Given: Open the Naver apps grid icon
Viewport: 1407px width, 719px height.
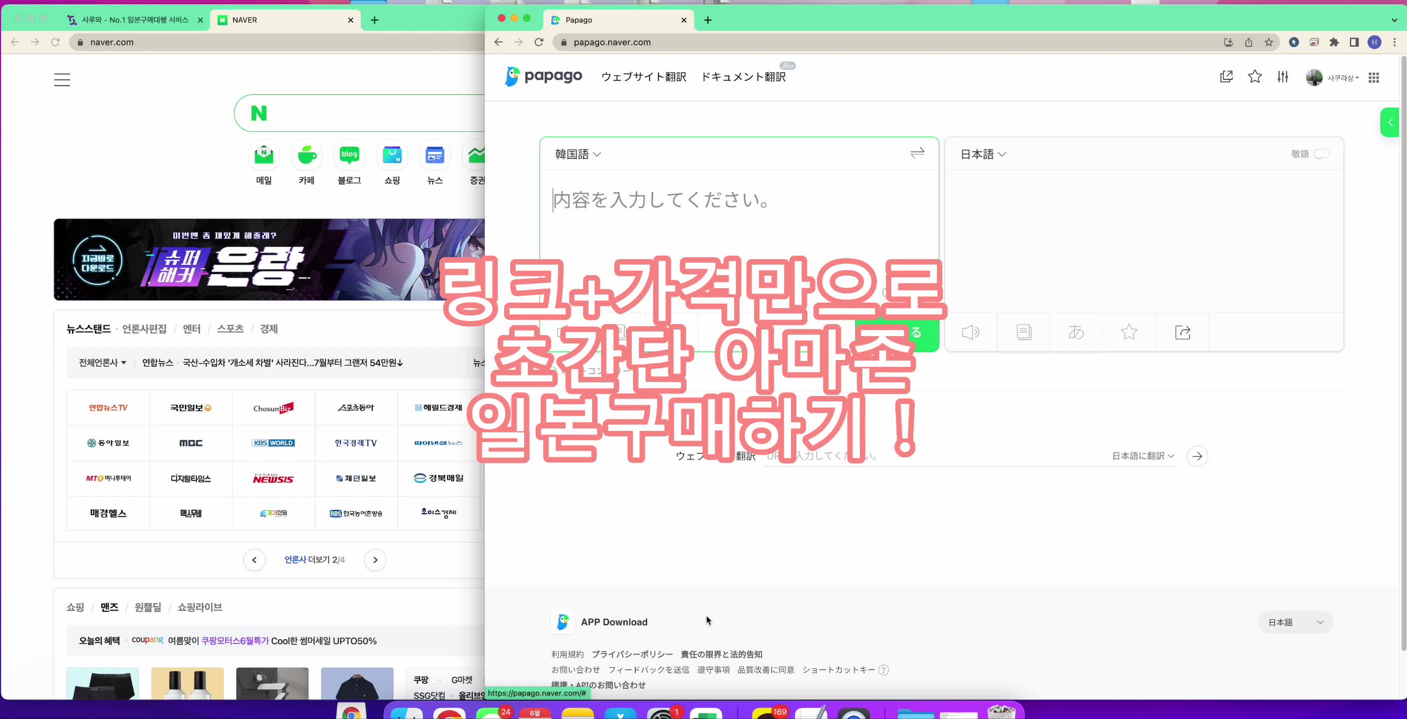Looking at the screenshot, I should tap(1374, 77).
